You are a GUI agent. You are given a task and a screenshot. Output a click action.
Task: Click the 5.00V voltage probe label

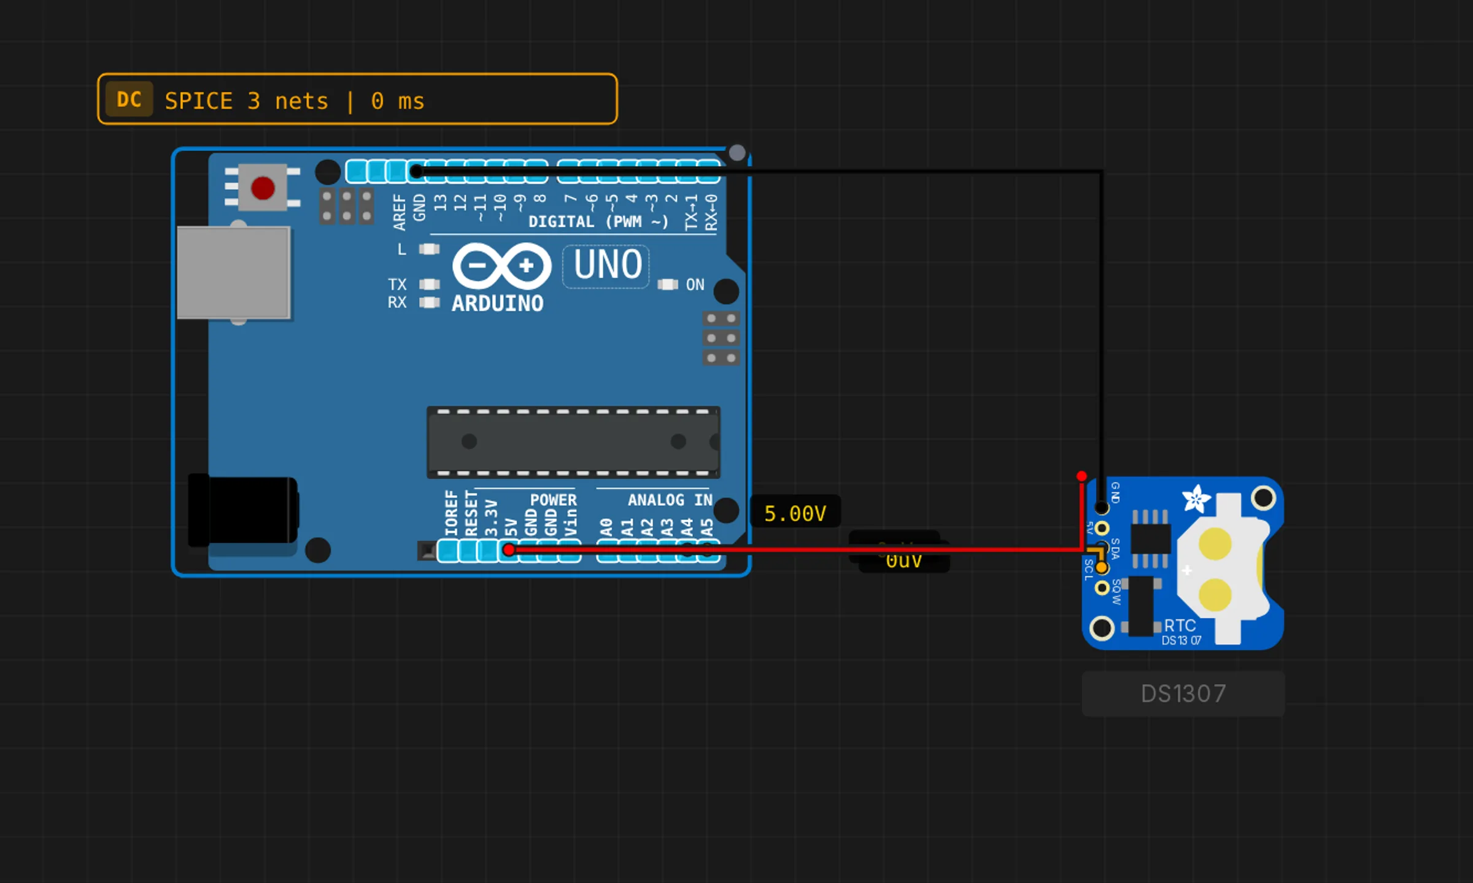[x=795, y=513]
